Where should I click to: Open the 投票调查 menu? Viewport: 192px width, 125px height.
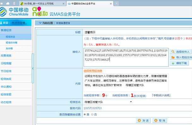[16, 56]
